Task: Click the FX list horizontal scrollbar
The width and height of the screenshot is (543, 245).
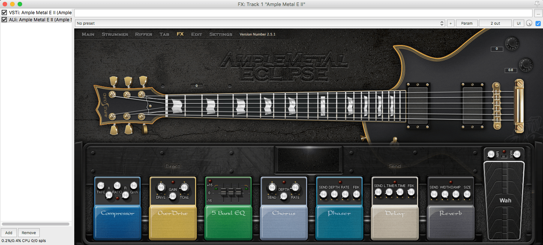Action: pyautogui.click(x=36, y=224)
